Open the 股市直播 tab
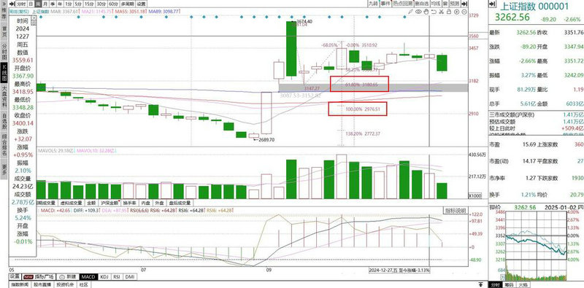The height and width of the screenshot is (288, 584). pos(42,284)
